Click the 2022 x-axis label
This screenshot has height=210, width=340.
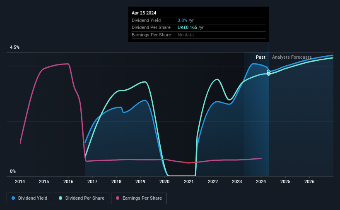(213, 181)
